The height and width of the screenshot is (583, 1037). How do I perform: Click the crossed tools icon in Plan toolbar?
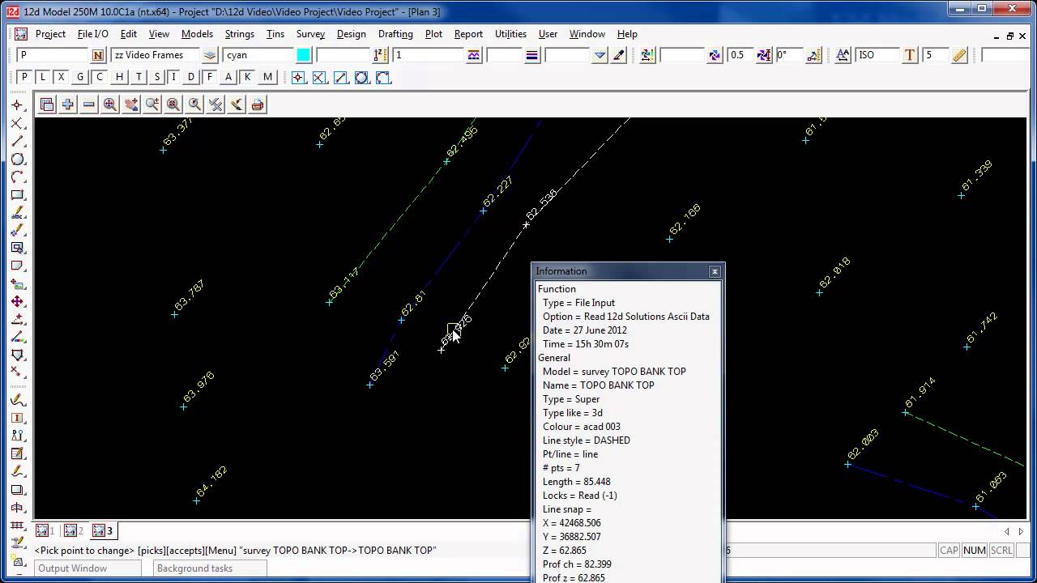click(x=216, y=104)
